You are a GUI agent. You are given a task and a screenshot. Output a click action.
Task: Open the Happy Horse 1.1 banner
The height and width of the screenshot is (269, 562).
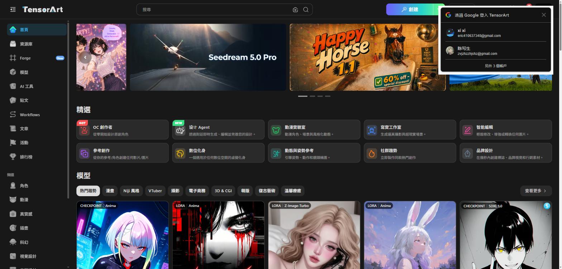(x=368, y=57)
